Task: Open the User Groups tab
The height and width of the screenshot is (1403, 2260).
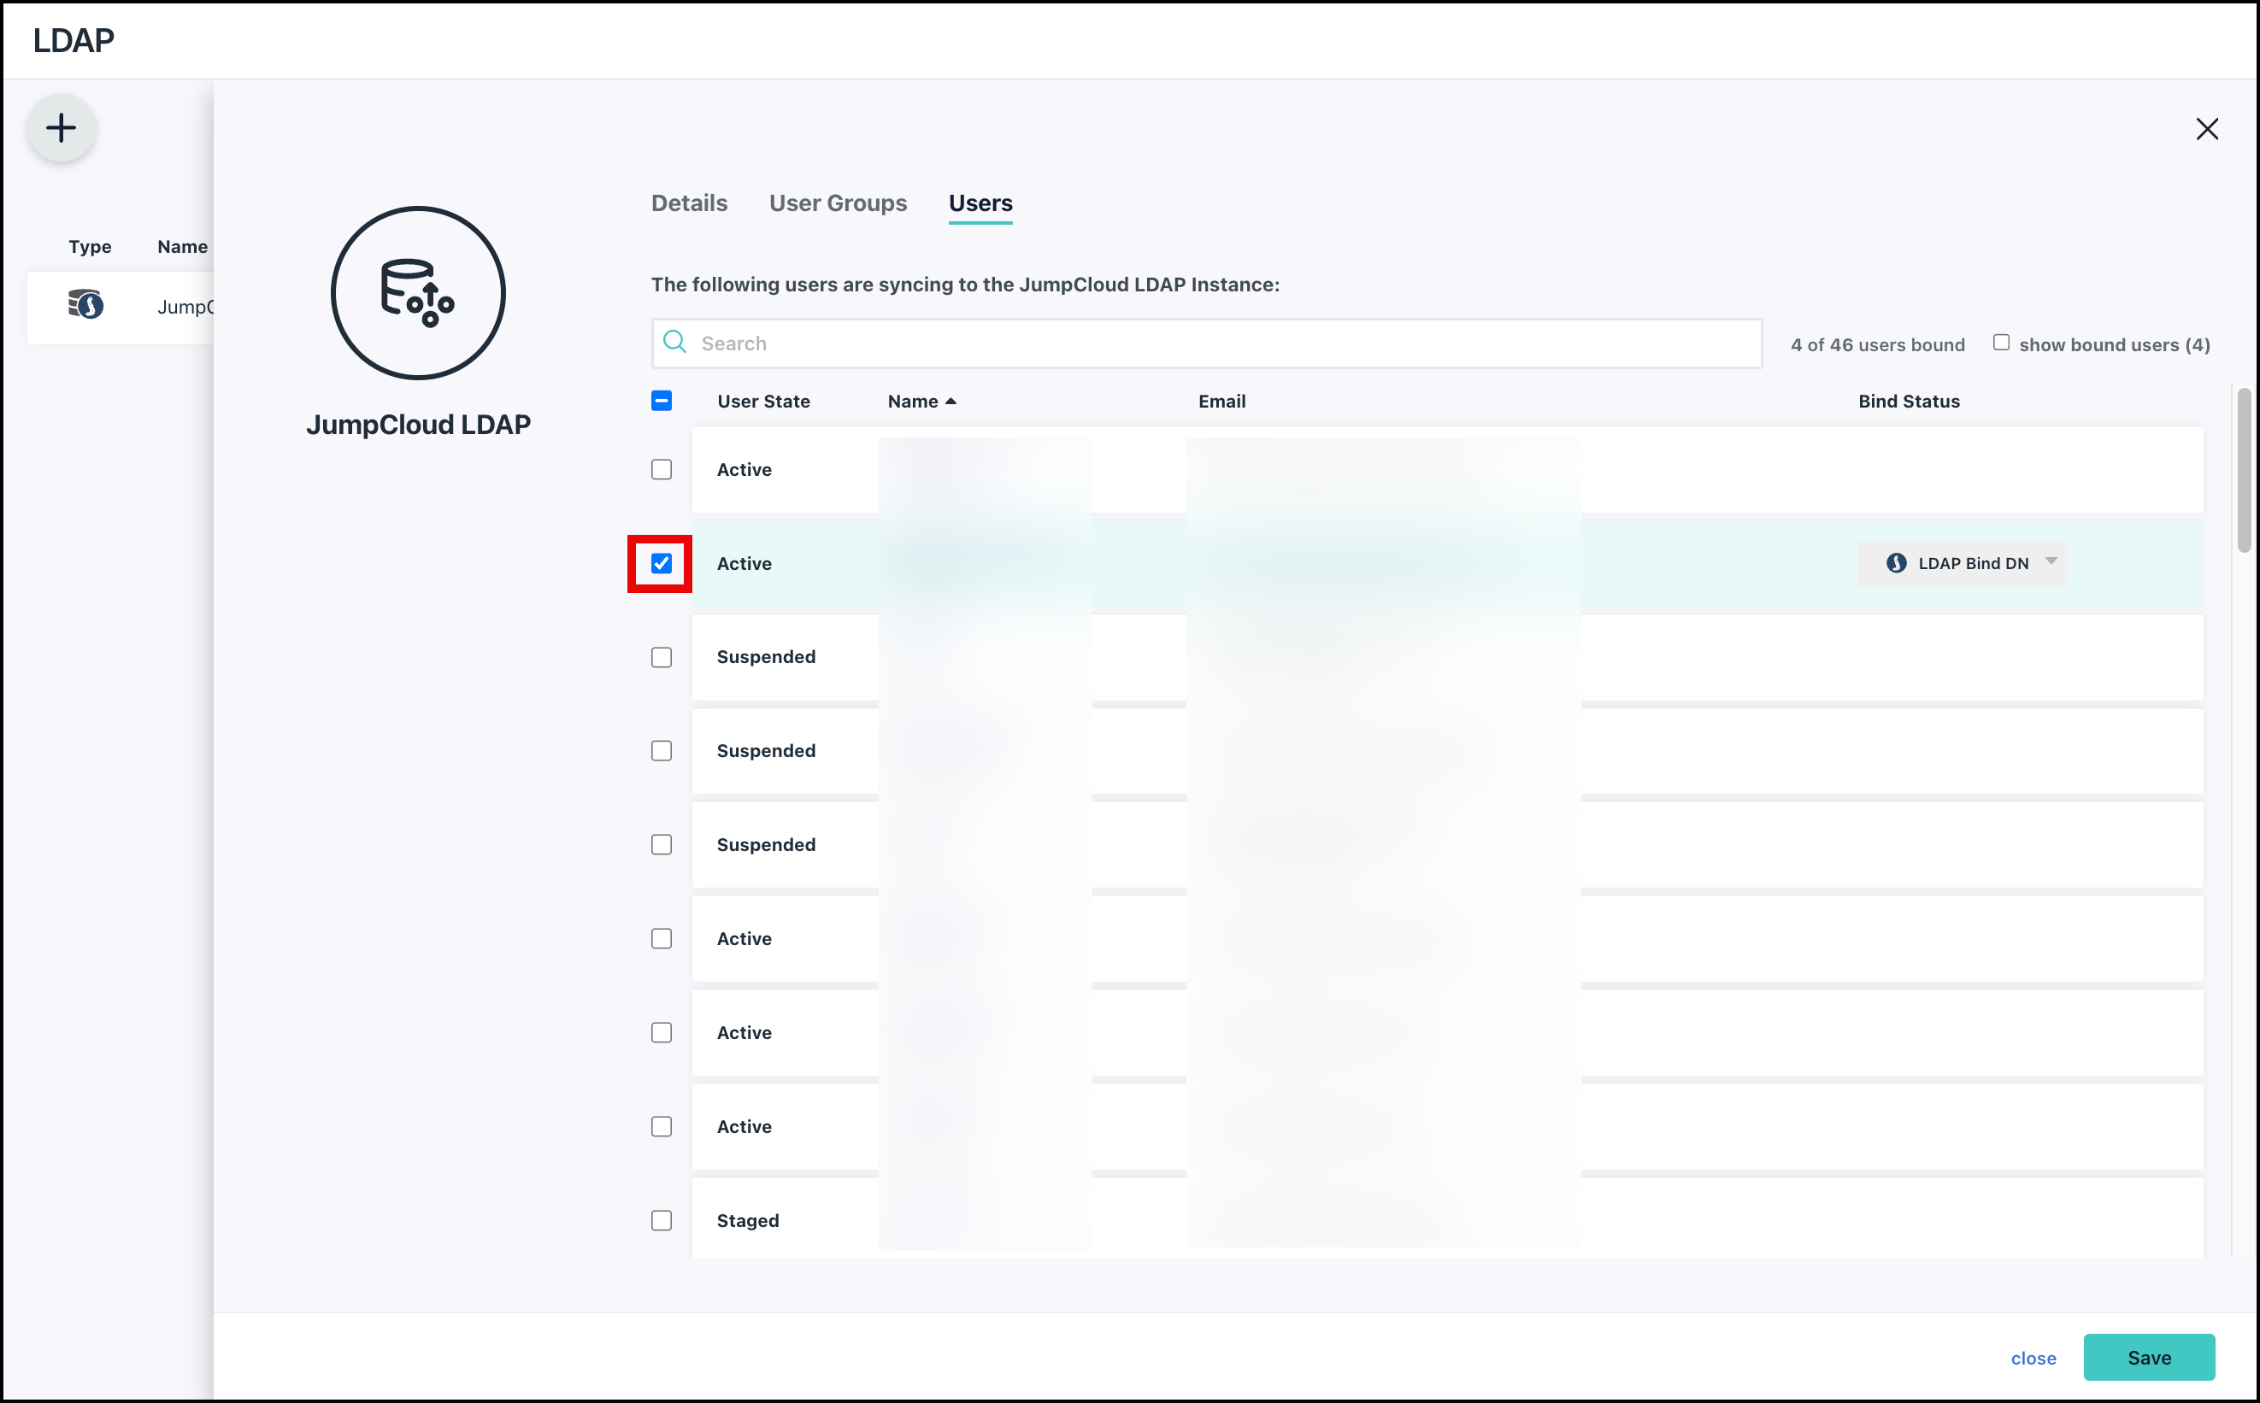Action: coord(837,203)
